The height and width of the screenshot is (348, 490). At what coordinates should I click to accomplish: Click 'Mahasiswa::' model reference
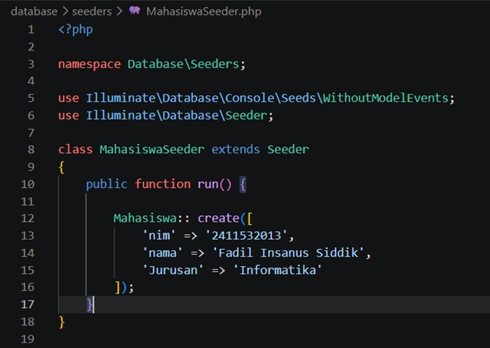click(152, 218)
